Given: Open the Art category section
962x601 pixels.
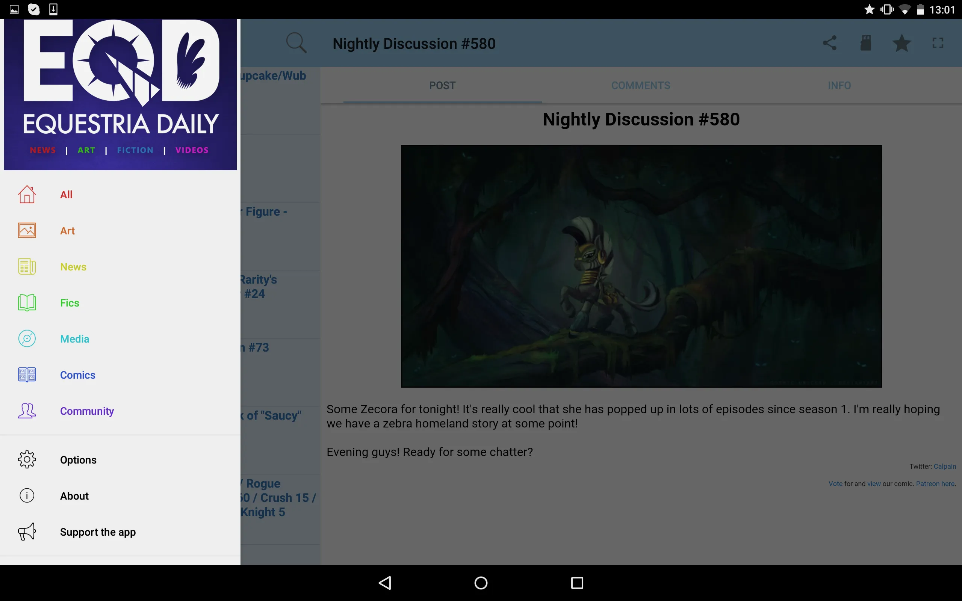Looking at the screenshot, I should (67, 231).
